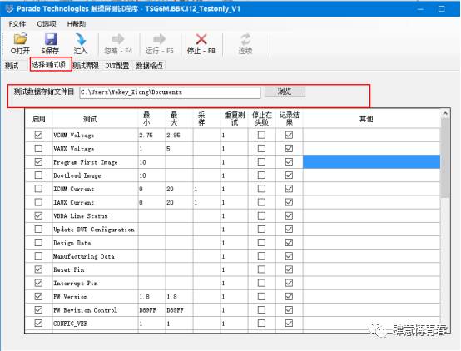Enable the VAUX Voltage test checkbox
Viewport: 461px width, 351px height.
38,148
